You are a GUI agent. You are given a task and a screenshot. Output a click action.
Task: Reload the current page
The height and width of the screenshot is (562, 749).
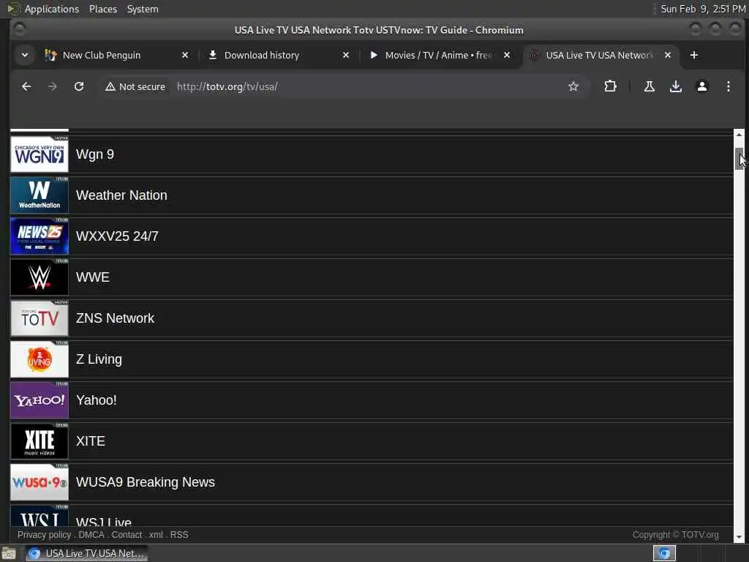click(79, 86)
